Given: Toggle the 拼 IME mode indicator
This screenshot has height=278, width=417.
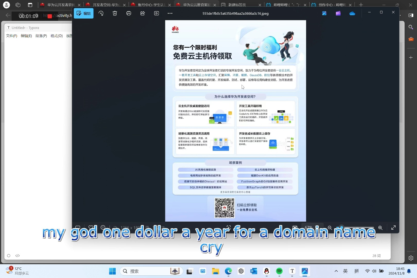Looking at the screenshot, I should point(357,271).
